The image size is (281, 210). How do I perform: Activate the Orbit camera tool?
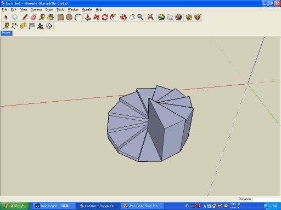[x=123, y=17]
